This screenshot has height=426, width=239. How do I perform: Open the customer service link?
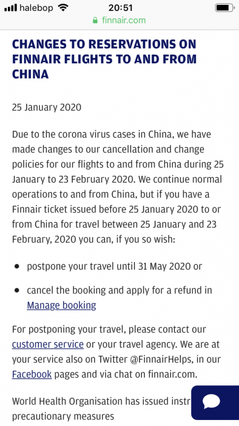[48, 344]
